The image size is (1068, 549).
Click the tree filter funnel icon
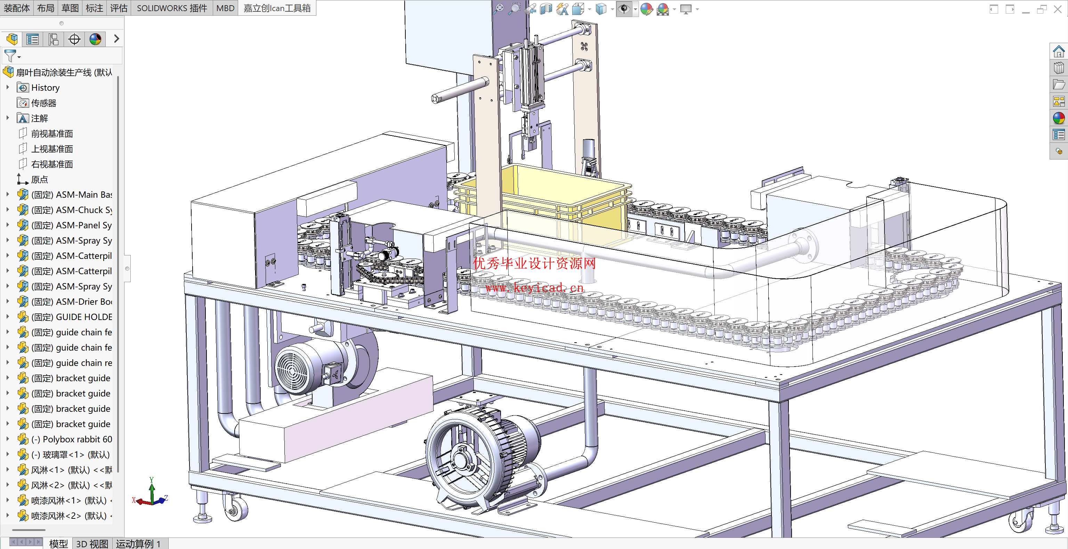click(x=10, y=56)
